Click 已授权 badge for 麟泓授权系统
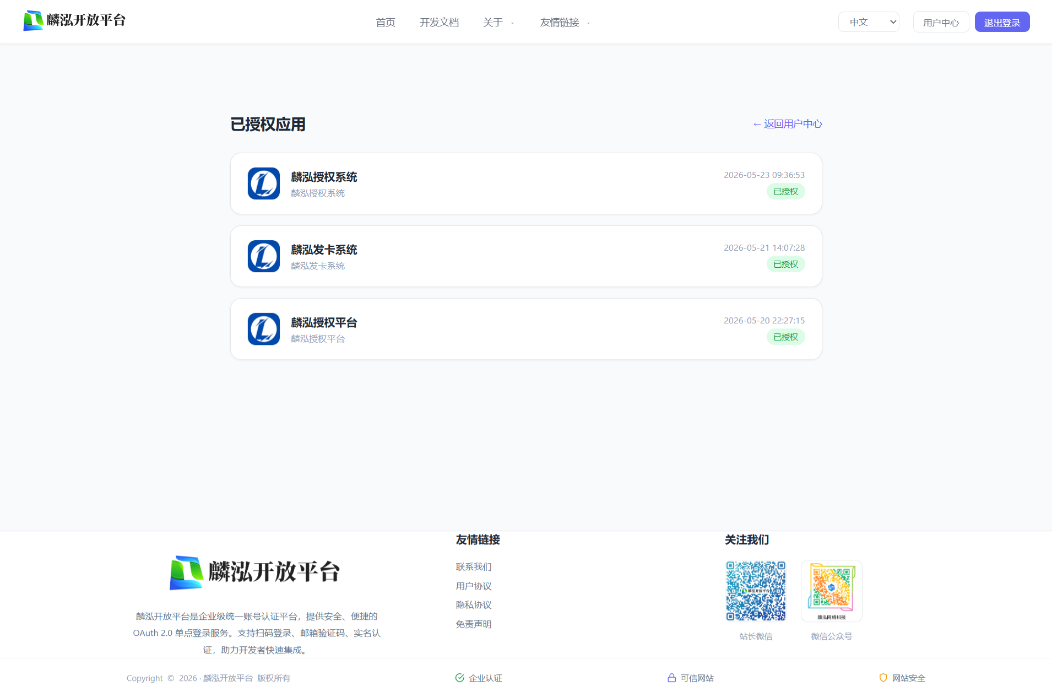The height and width of the screenshot is (697, 1052). pyautogui.click(x=785, y=191)
